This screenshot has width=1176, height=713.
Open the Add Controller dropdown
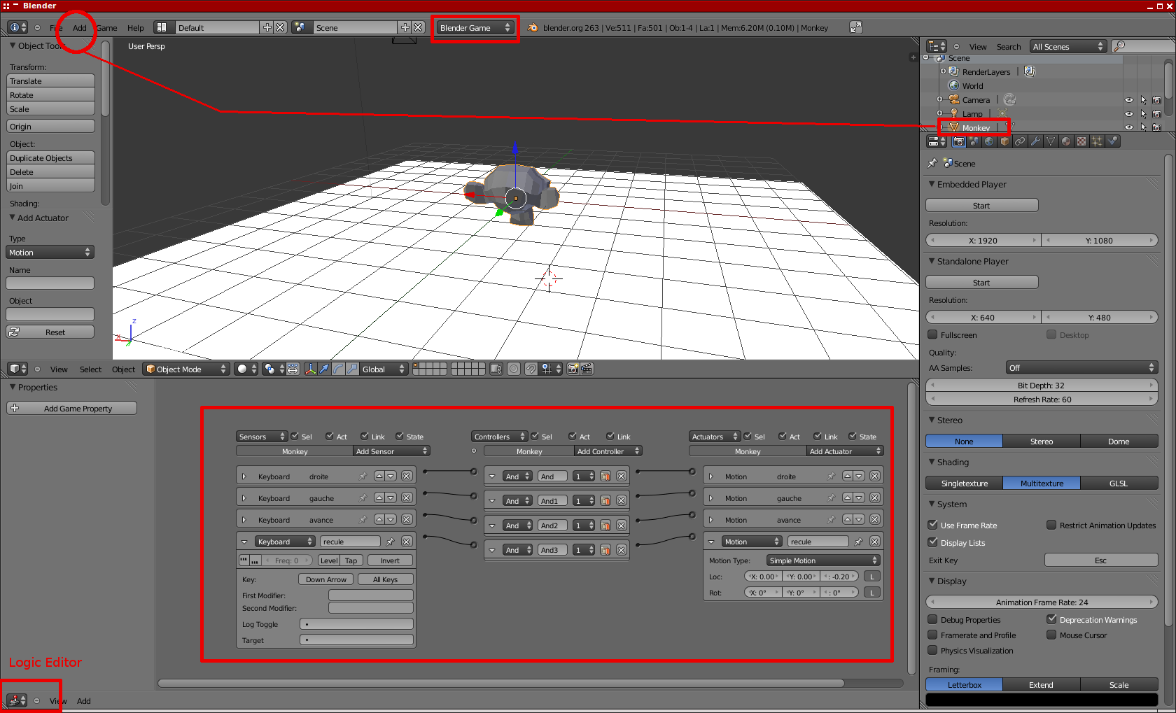(608, 451)
